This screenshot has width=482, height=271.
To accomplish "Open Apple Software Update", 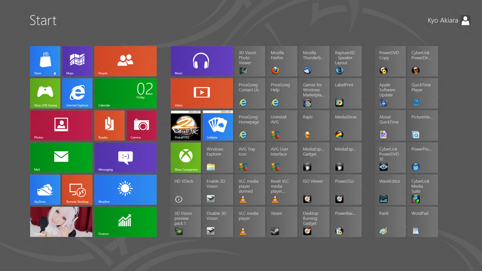I will click(x=390, y=93).
